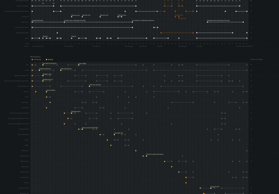Click chapter label '1 The Courtesy Call'
279x194 pixels.
tap(37, 46)
